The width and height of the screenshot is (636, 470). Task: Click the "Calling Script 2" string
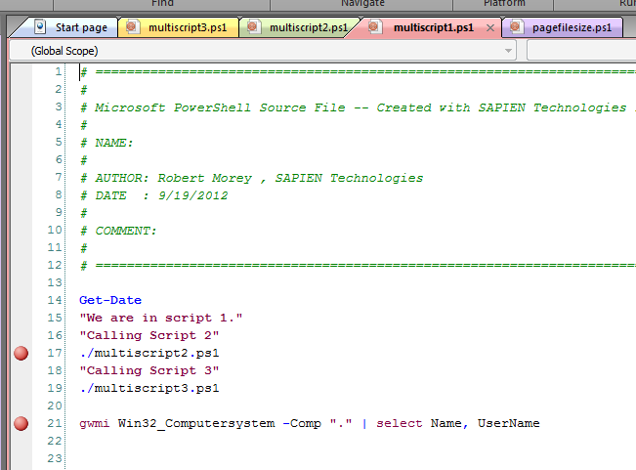149,335
